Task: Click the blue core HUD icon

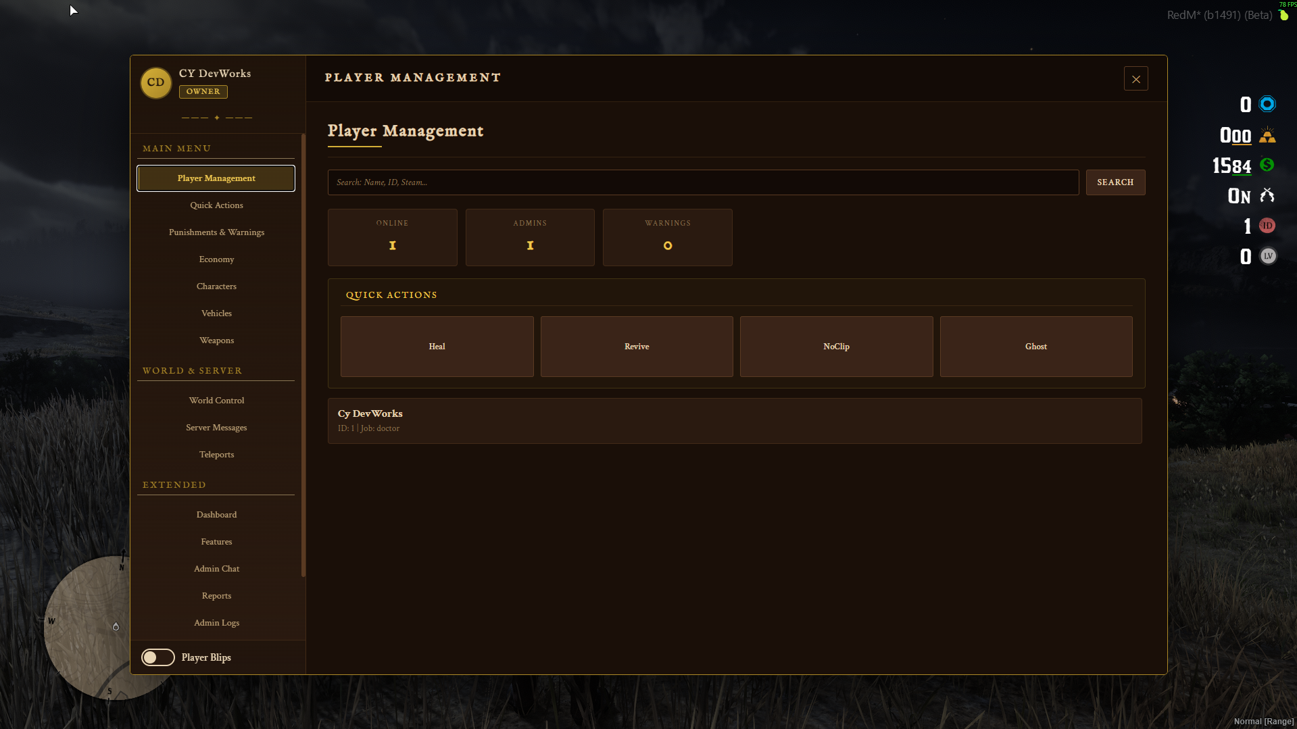Action: (1267, 104)
